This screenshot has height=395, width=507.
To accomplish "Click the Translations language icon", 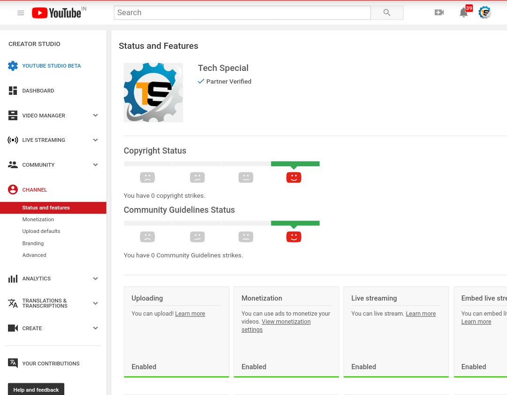I will pos(13,303).
